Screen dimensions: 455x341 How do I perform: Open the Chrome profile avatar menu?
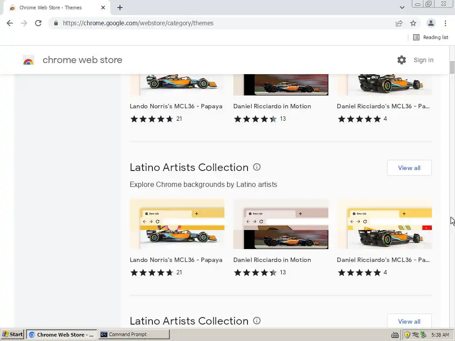coord(431,23)
